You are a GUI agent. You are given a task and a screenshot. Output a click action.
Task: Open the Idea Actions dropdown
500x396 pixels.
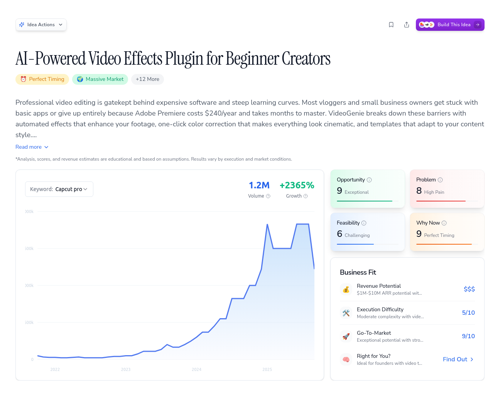tap(41, 24)
